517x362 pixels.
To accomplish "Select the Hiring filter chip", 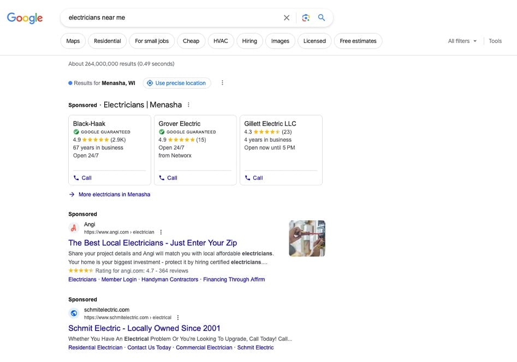I will pos(249,41).
